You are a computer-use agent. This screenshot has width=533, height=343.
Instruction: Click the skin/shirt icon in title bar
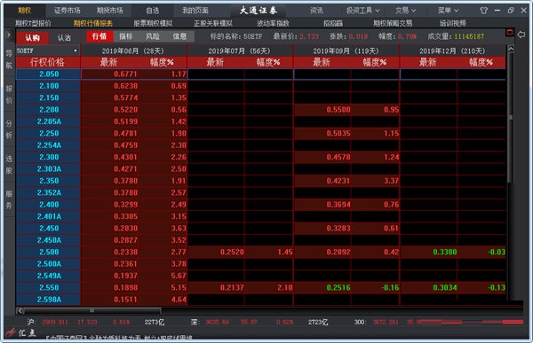coord(484,11)
